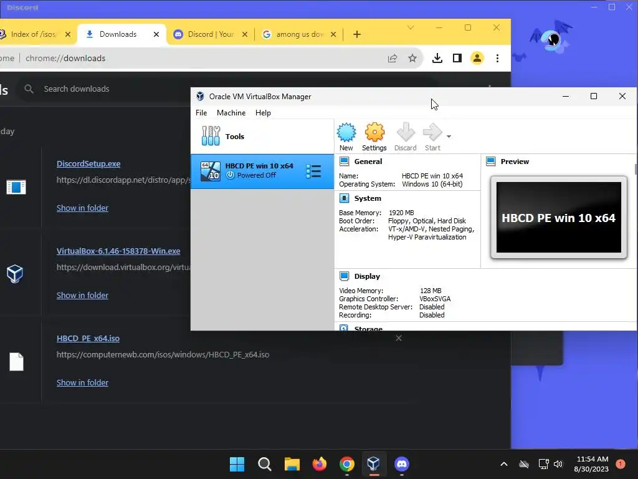
Task: Show HBCD_PE_x64.iso in folder
Action: tap(82, 382)
